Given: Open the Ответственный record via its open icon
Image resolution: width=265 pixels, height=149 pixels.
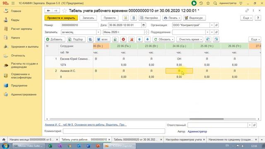Looking at the screenshot, I should 254,125.
